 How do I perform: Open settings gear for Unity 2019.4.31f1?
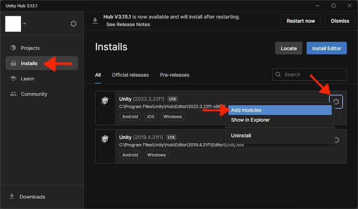336,140
